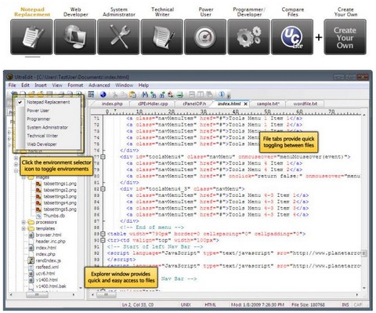Switch to the index.php file tab

point(112,104)
